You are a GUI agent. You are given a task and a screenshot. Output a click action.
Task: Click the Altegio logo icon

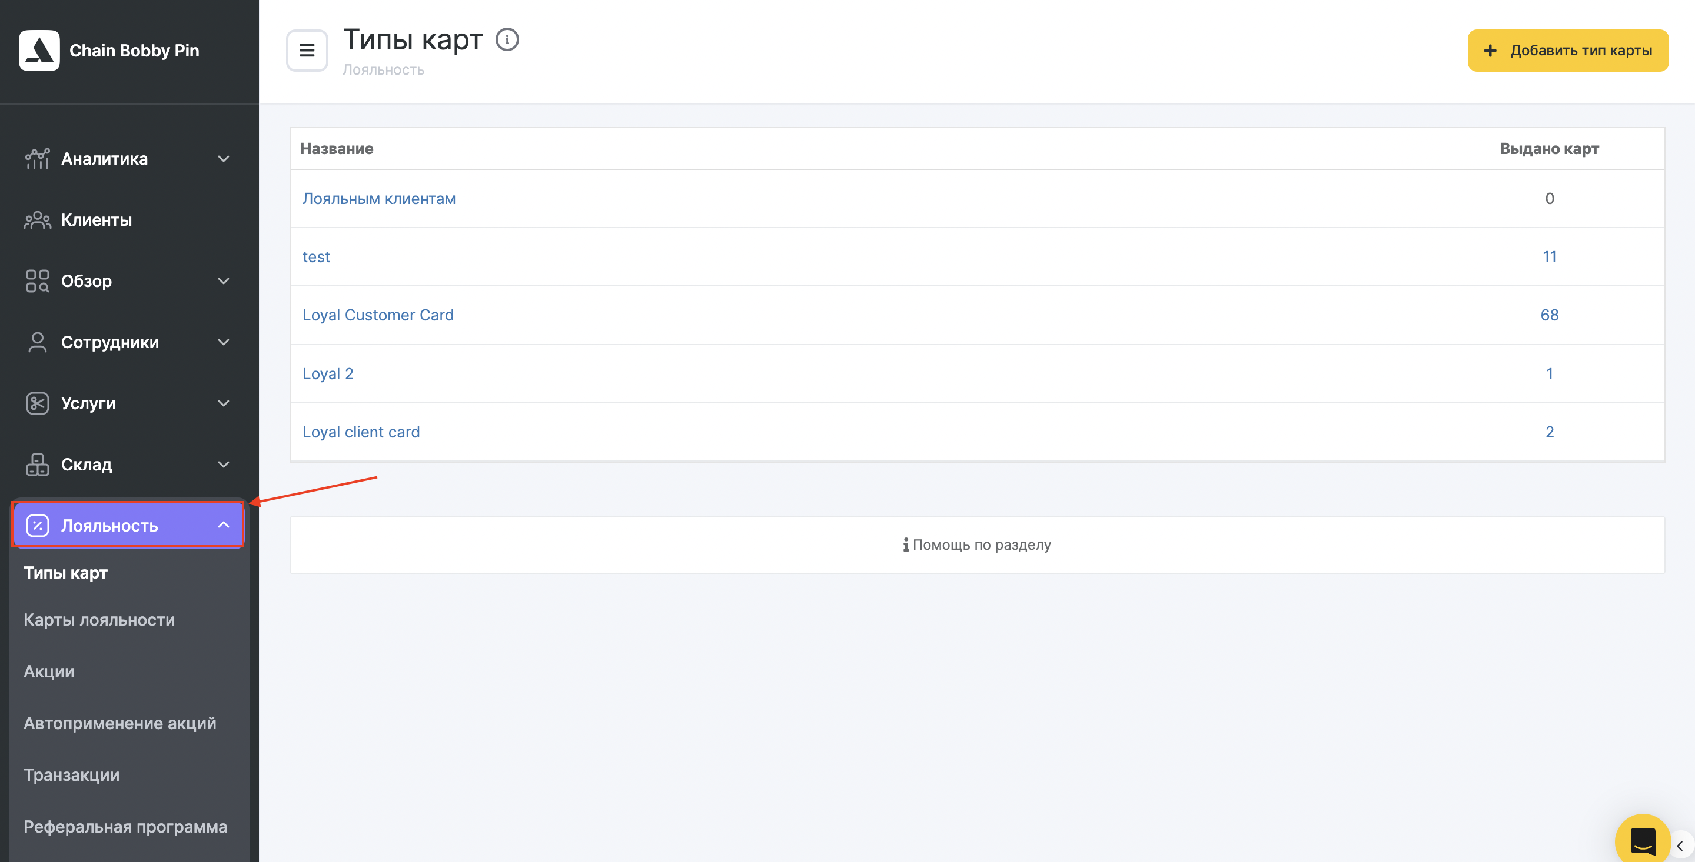coord(39,51)
